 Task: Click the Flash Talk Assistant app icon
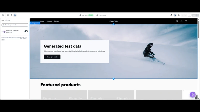[x=4, y=32]
